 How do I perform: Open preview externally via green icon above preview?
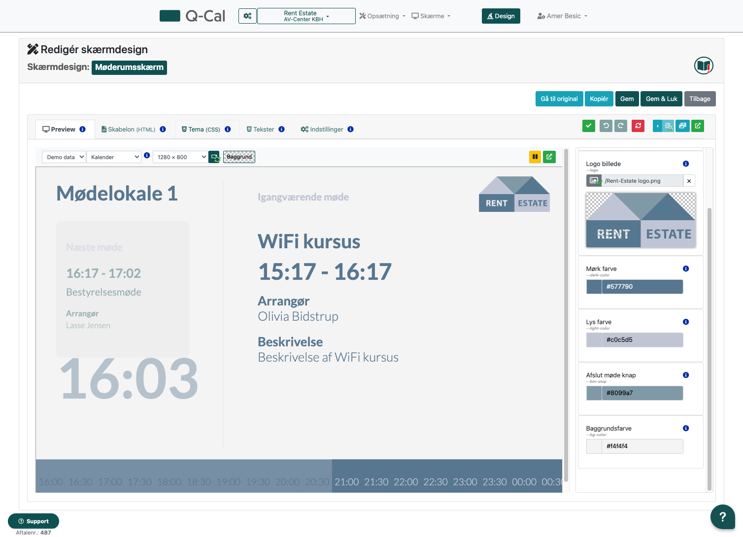pyautogui.click(x=549, y=157)
